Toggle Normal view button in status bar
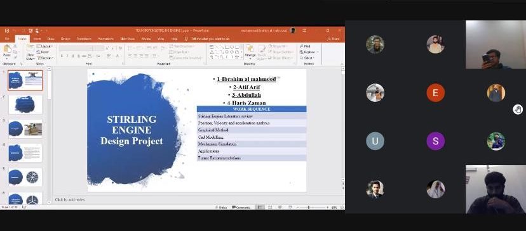The image size is (526, 231). [x=259, y=207]
